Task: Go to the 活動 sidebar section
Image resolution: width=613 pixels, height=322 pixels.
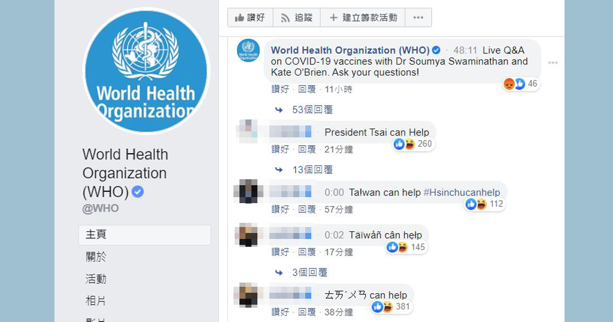Action: point(96,278)
